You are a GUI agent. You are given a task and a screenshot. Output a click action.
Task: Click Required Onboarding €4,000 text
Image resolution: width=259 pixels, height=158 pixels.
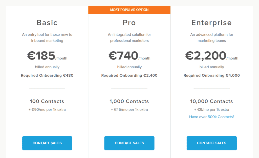click(211, 75)
